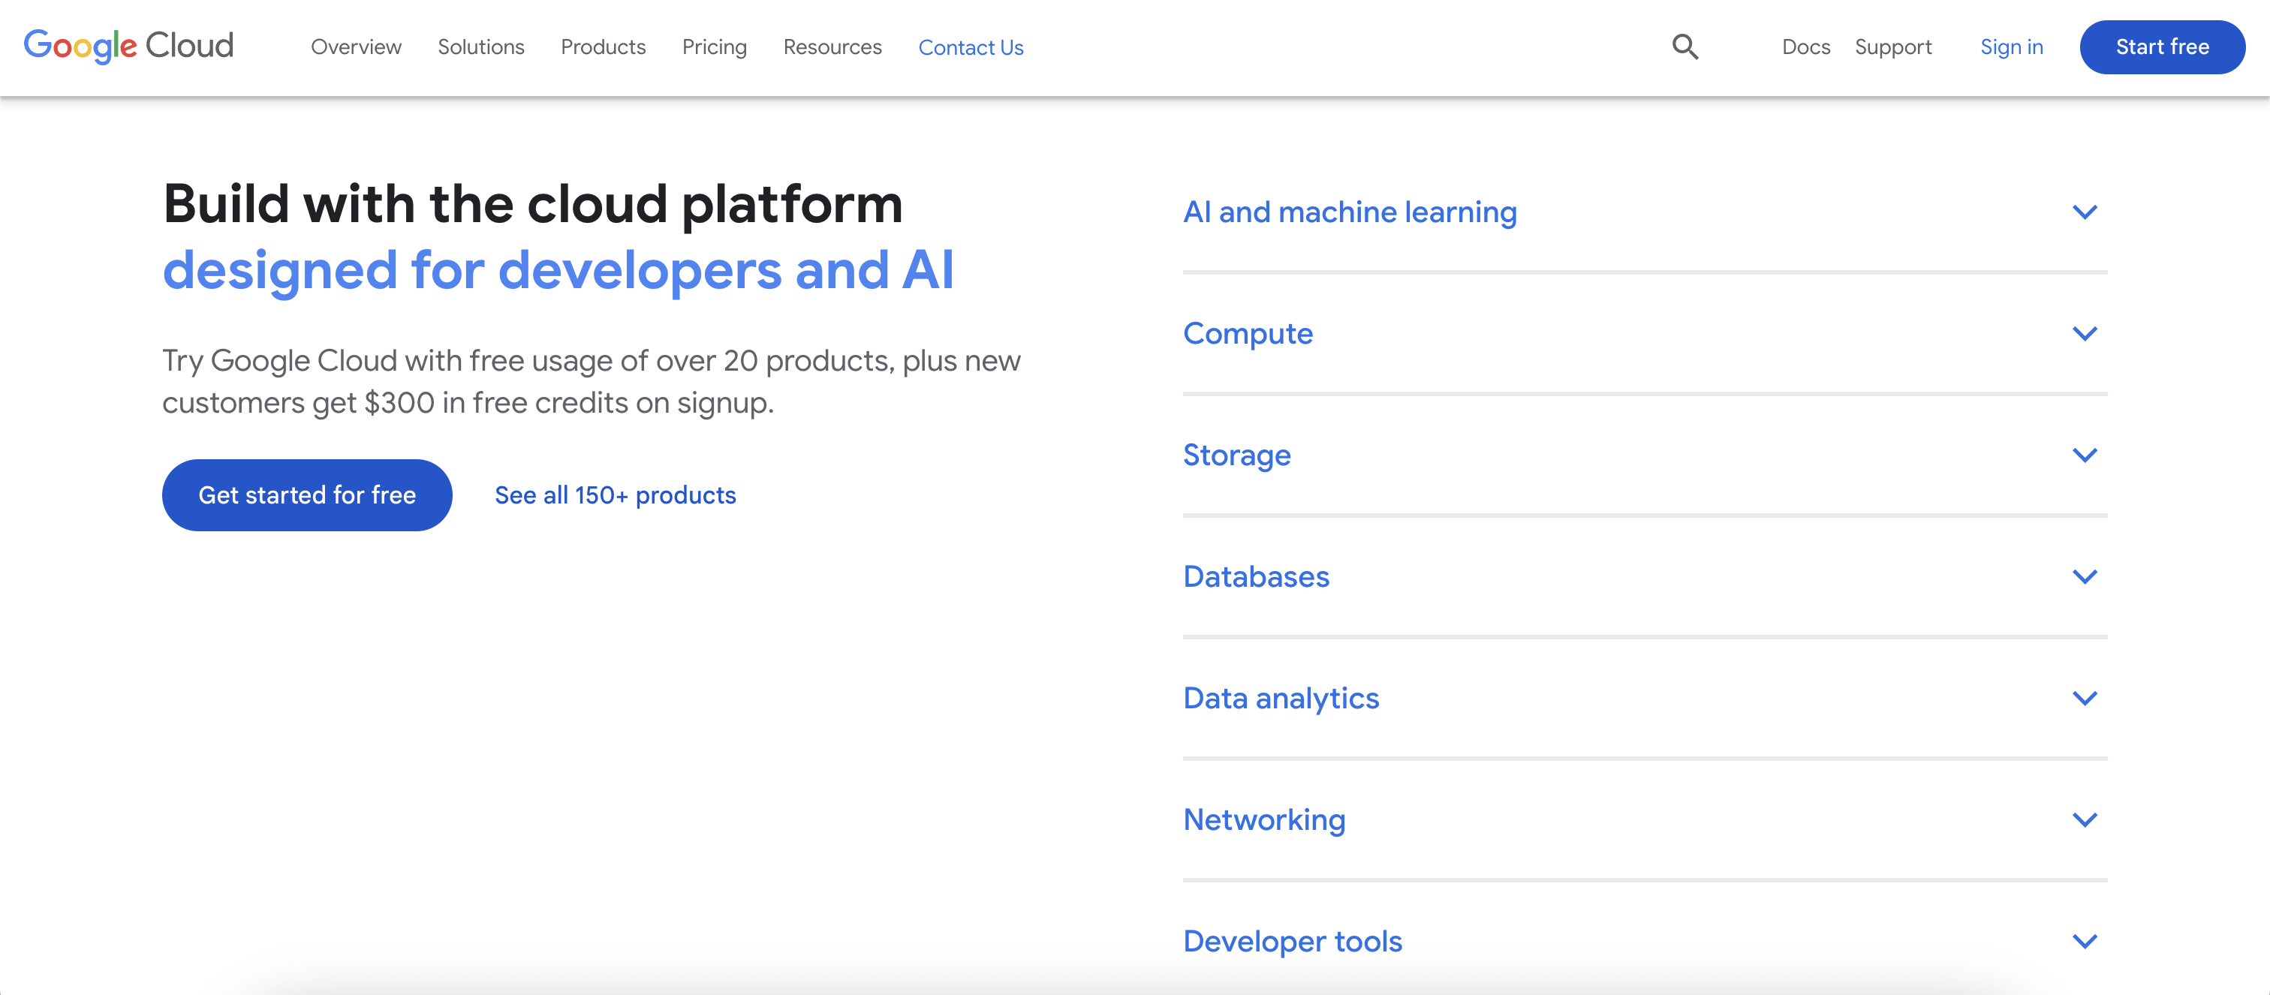Expand the Networking chevron arrow

[x=2084, y=819]
